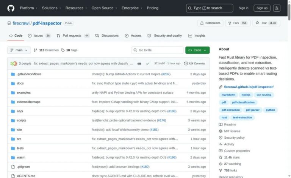The image size is (291, 178).
Task: Click the Sign in link
Action: (243, 8)
